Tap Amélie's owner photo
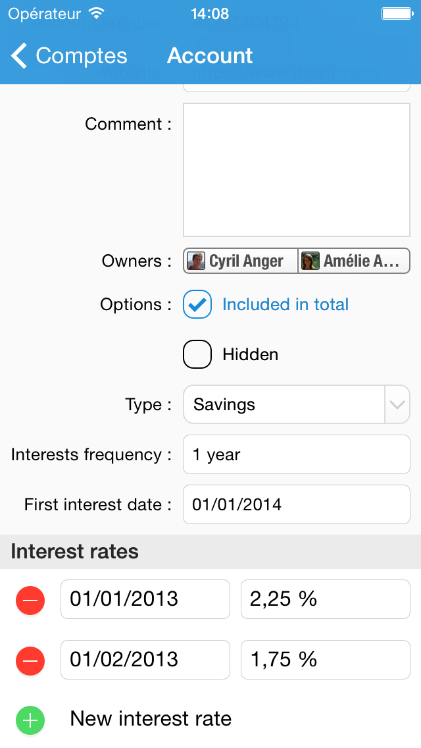This screenshot has width=421, height=748. click(310, 261)
